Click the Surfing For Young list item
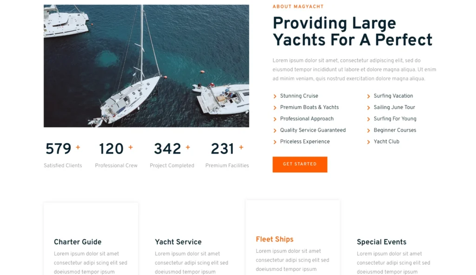 (395, 119)
